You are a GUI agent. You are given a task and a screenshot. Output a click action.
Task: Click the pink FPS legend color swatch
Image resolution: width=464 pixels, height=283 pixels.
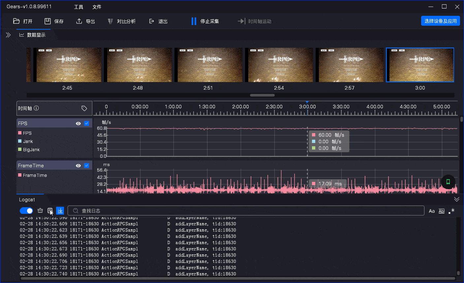(x=20, y=133)
